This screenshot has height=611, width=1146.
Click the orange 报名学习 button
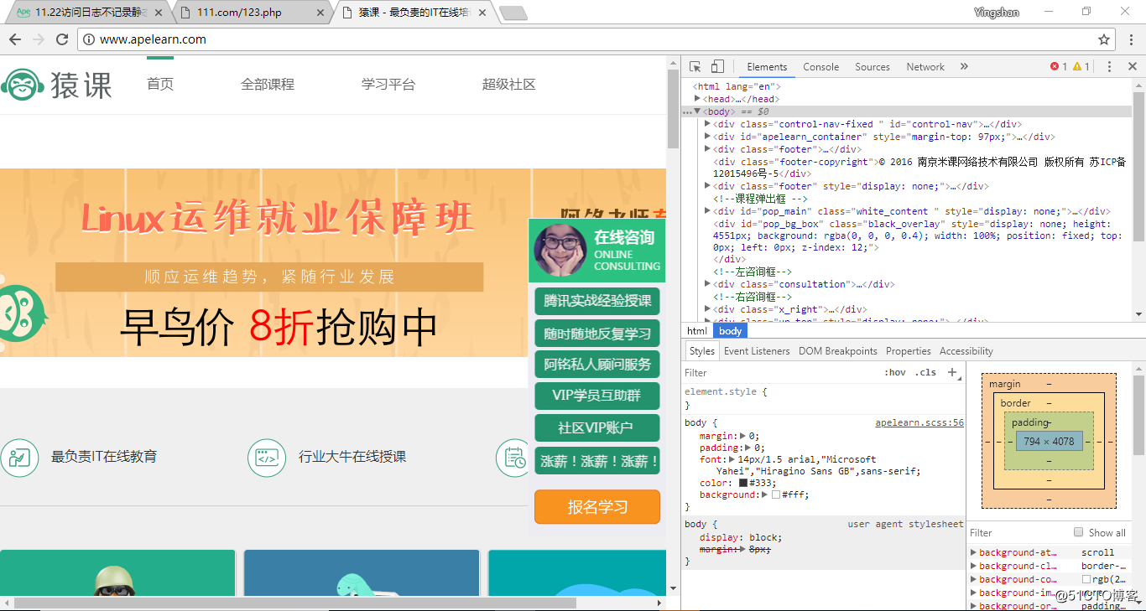pyautogui.click(x=597, y=507)
